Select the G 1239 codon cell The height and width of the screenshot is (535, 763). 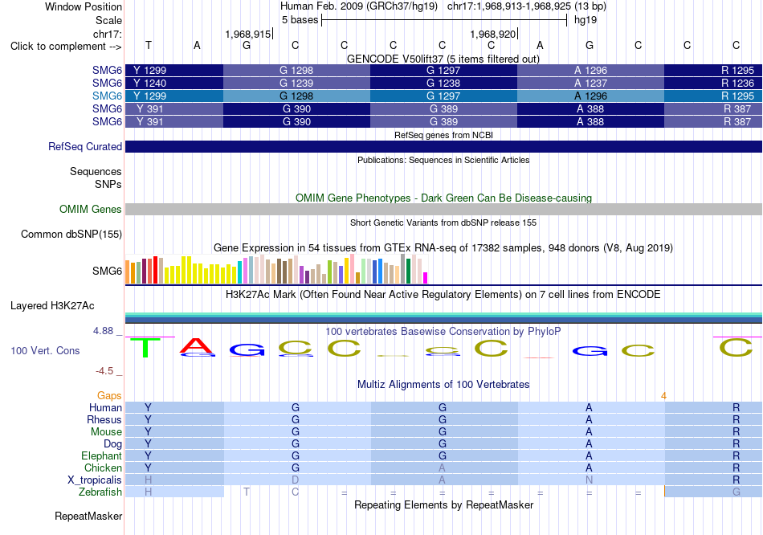pyautogui.click(x=297, y=84)
